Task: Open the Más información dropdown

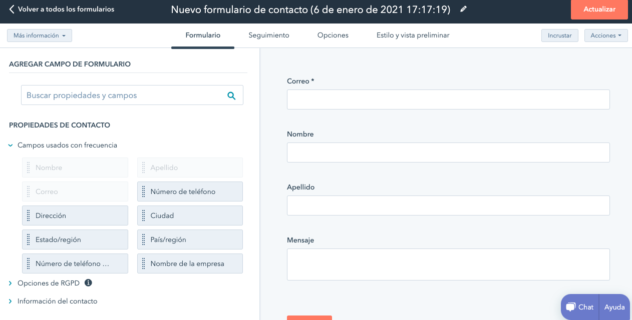Action: coord(40,35)
